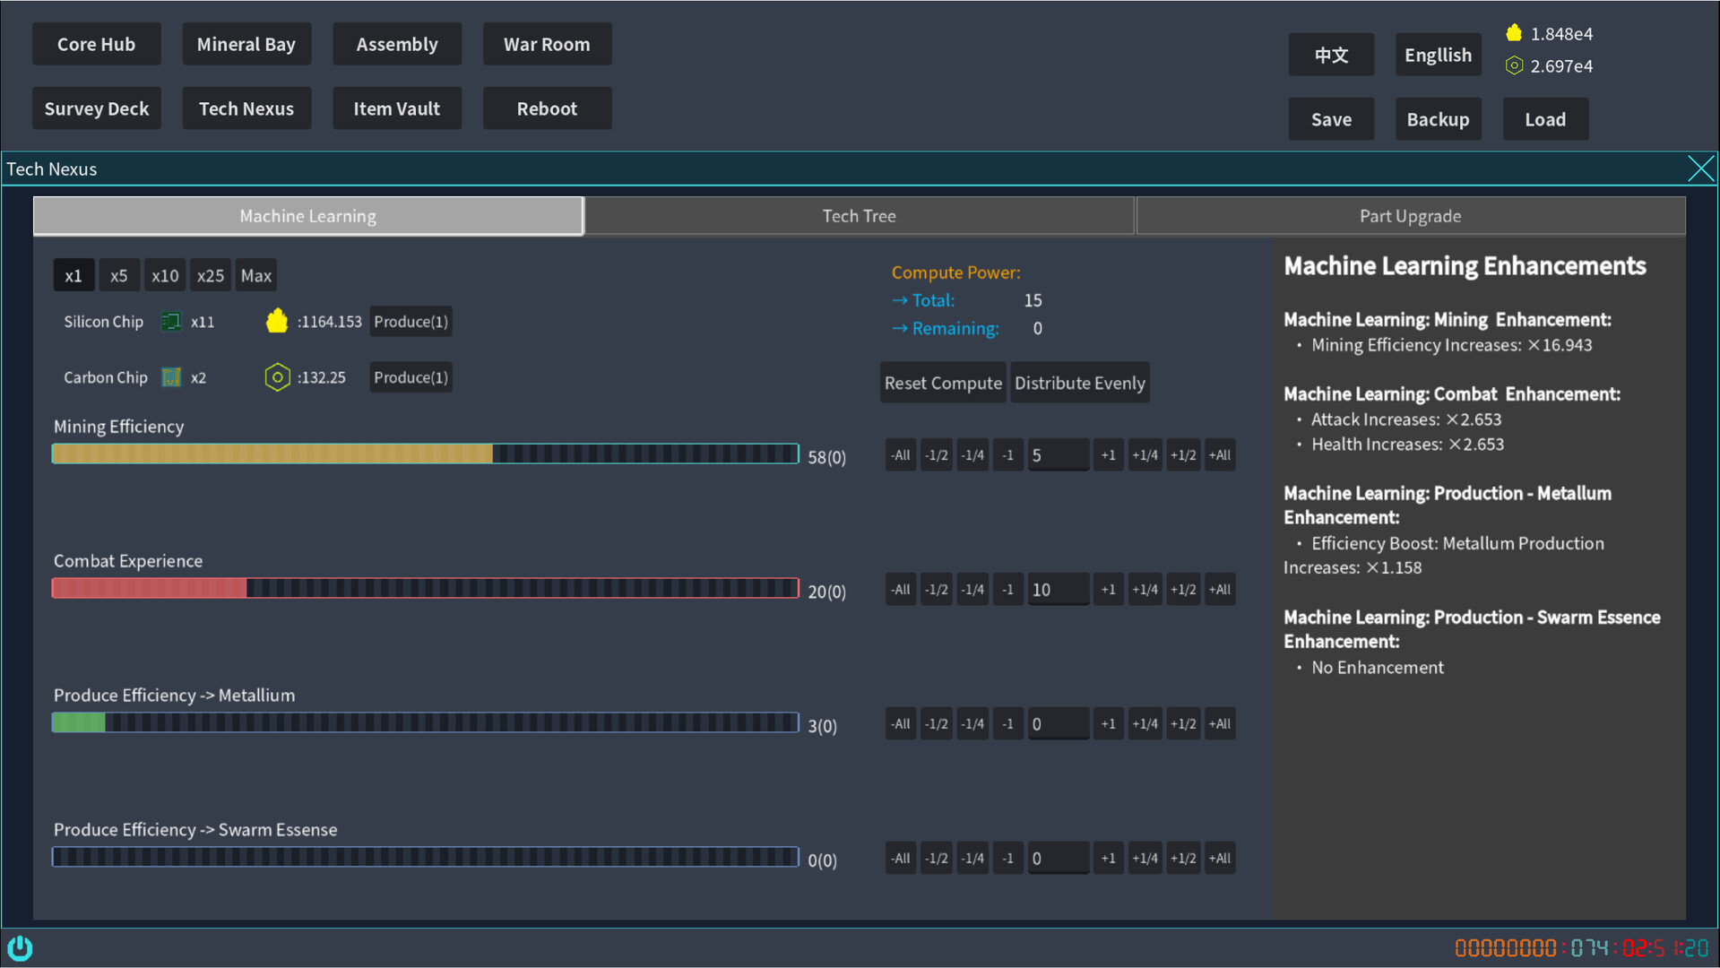This screenshot has height=968, width=1720.
Task: Click the gear resource icon beside 132.25
Action: [277, 376]
